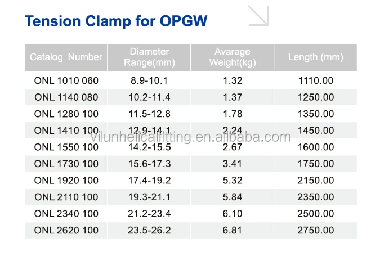Select the 2750.00 length value

tap(315, 230)
